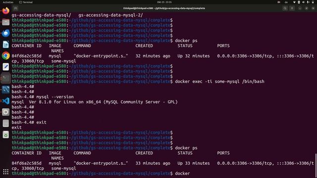
Task: Show Applications grid at dock bottom
Action: (x=5, y=172)
